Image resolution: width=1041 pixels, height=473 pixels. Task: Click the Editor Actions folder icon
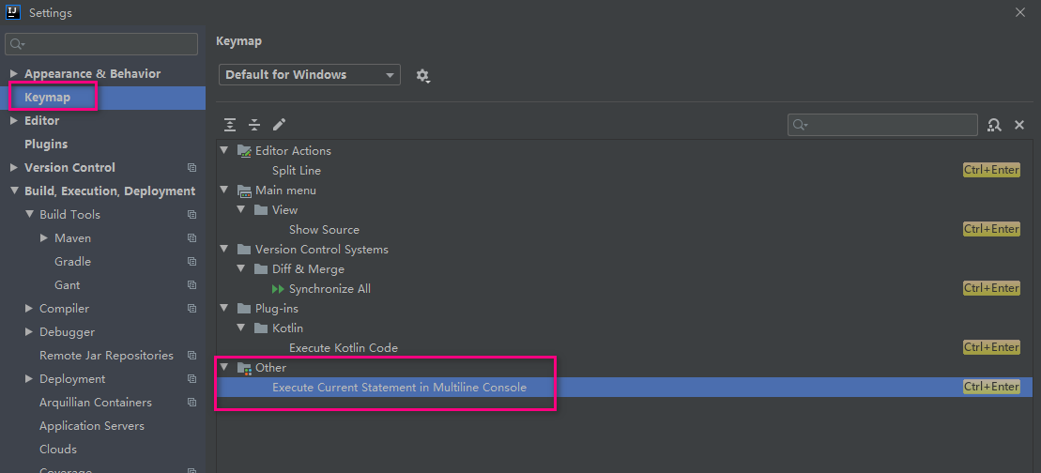tap(244, 151)
